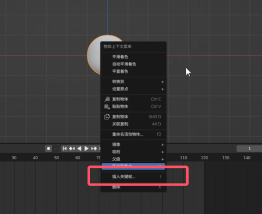The height and width of the screenshot is (214, 262).
Task: Choose 删除 at the menu bottom
Action: (133, 187)
